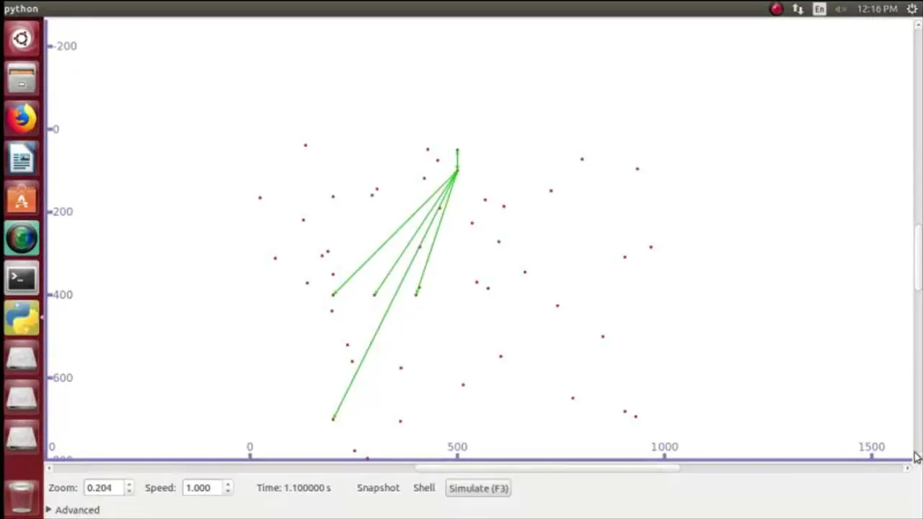This screenshot has height=519, width=923.
Task: Open the Ubuntu Dash search
Action: coord(22,38)
